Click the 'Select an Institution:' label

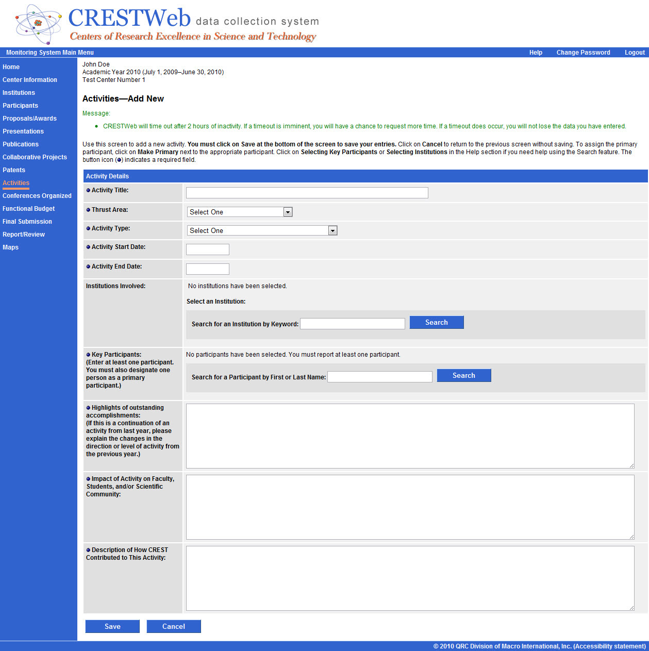click(216, 302)
